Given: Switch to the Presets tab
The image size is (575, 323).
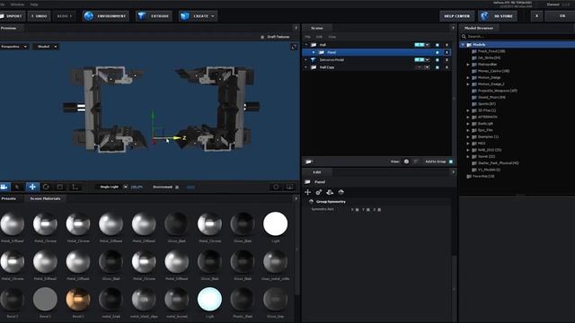Looking at the screenshot, I should (x=9, y=198).
